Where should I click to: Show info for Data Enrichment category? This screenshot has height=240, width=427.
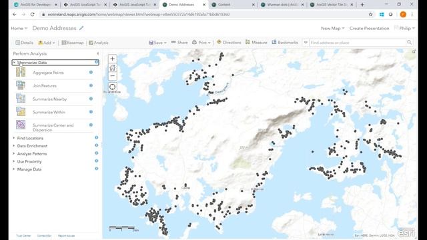(96, 145)
